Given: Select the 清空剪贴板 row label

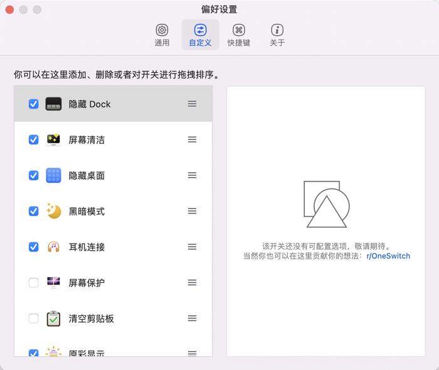Looking at the screenshot, I should click(92, 318).
